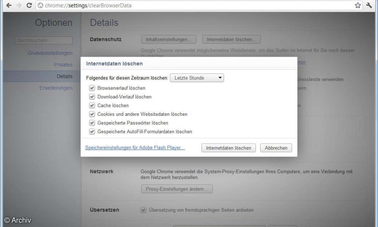The width and height of the screenshot is (378, 227).
Task: Reload the page with refresh icon
Action: coord(29,5)
